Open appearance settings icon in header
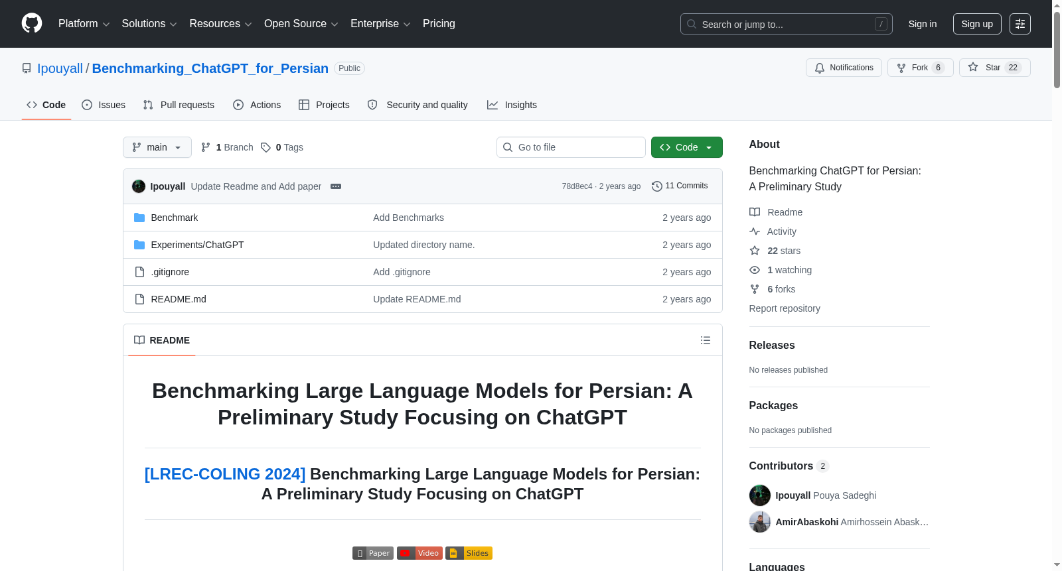 [1020, 24]
